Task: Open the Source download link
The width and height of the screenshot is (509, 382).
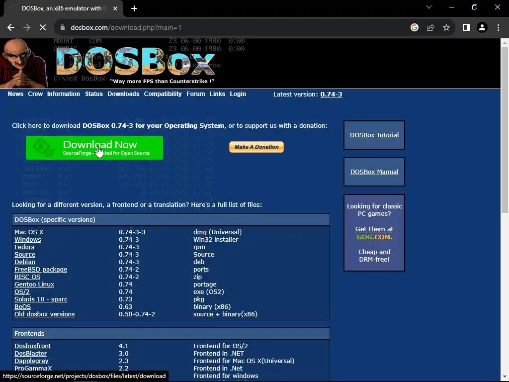Action: 25,254
